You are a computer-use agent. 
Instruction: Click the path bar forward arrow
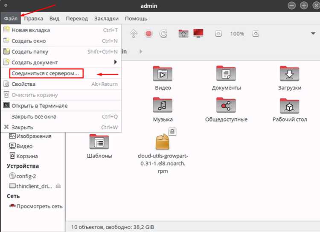coord(141,52)
